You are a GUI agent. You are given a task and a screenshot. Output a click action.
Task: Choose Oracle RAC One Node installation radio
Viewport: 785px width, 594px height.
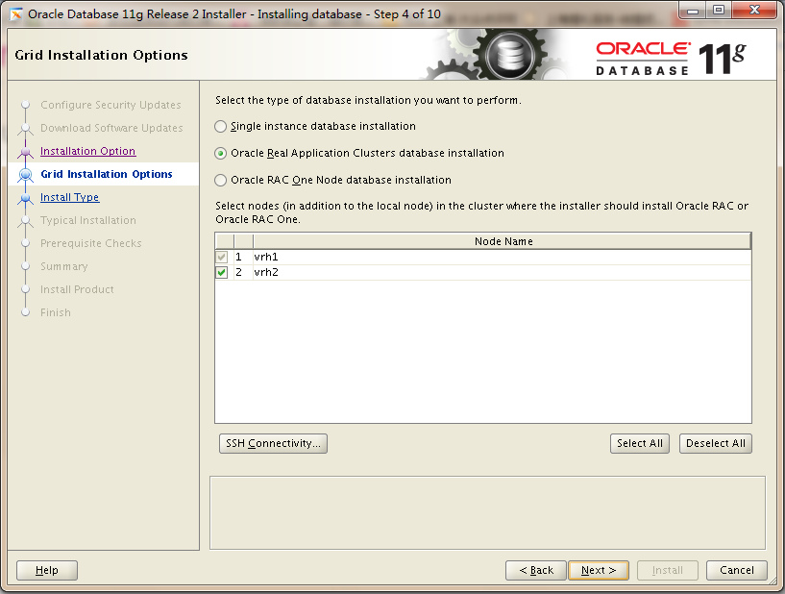(220, 181)
